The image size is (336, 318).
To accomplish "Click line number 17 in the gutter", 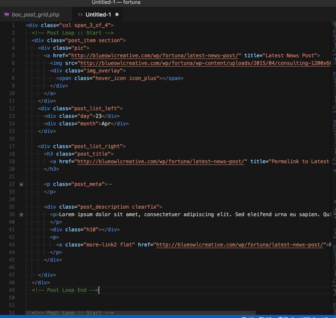I will point(11,146).
